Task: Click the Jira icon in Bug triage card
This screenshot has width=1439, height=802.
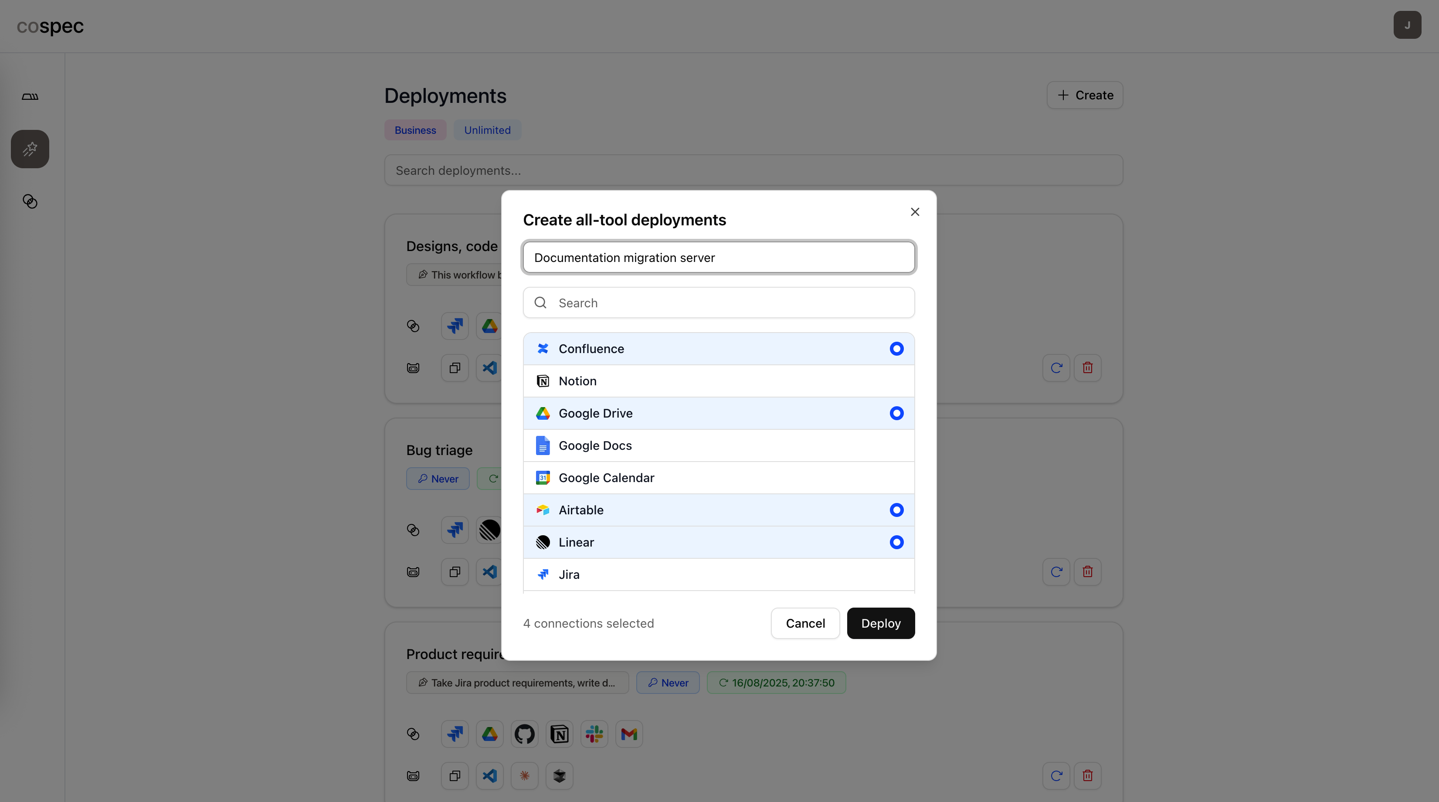Action: (x=455, y=530)
